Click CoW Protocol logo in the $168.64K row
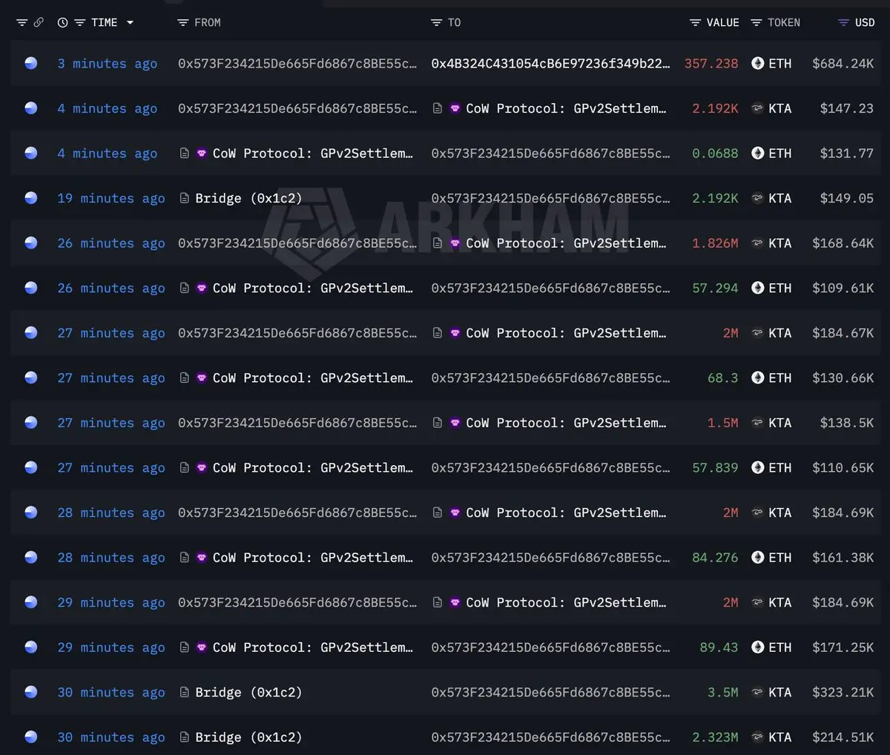The width and height of the screenshot is (890, 755). (455, 243)
